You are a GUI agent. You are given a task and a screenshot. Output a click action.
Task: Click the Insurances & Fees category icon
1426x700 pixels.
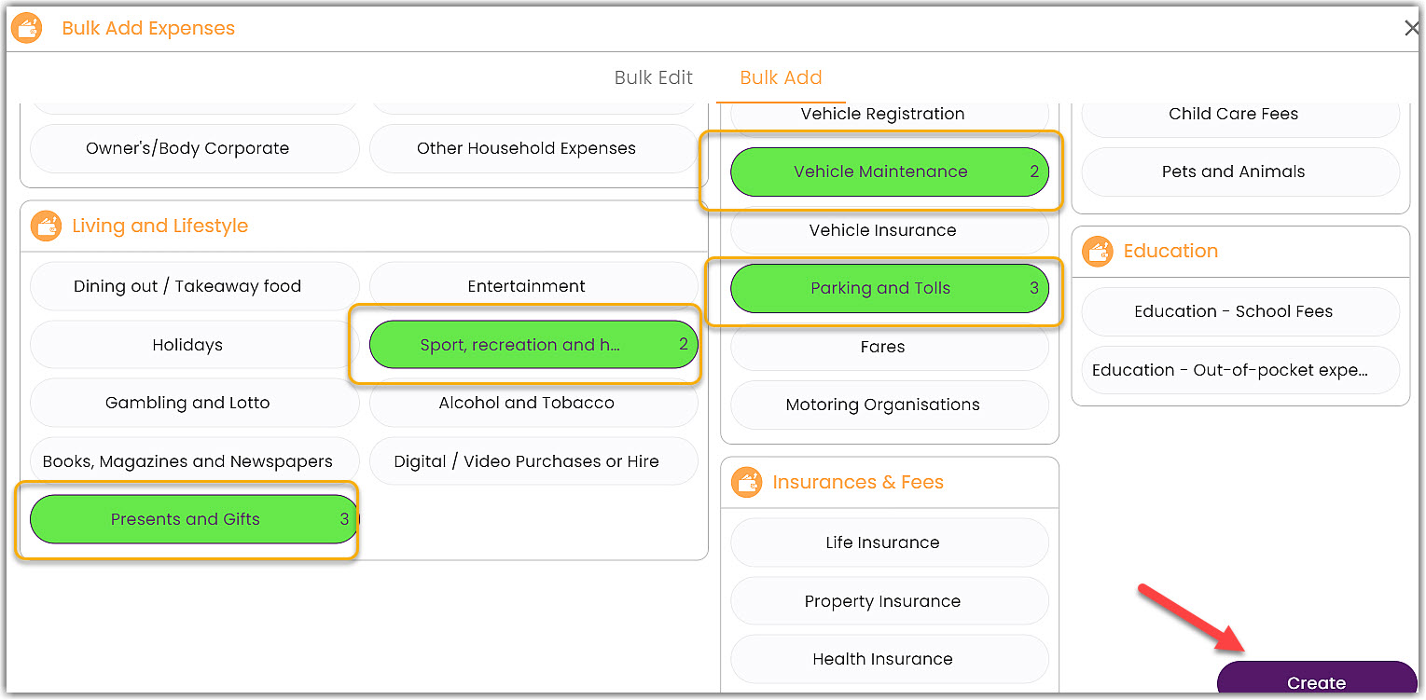coord(746,482)
